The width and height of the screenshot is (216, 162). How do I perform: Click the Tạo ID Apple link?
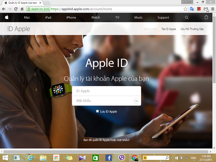169,29
